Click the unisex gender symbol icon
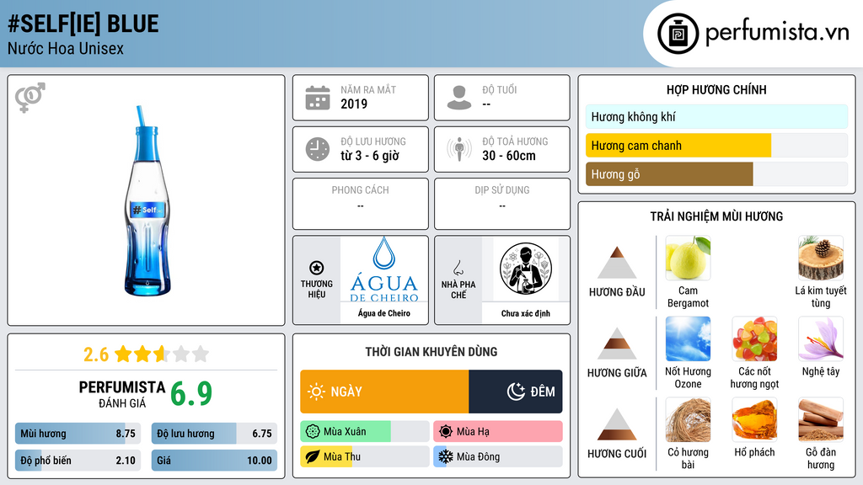This screenshot has height=485, width=863. pos(30,98)
